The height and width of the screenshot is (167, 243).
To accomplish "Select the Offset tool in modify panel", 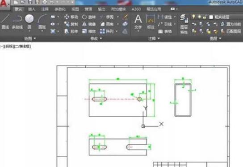I will coord(125,32).
